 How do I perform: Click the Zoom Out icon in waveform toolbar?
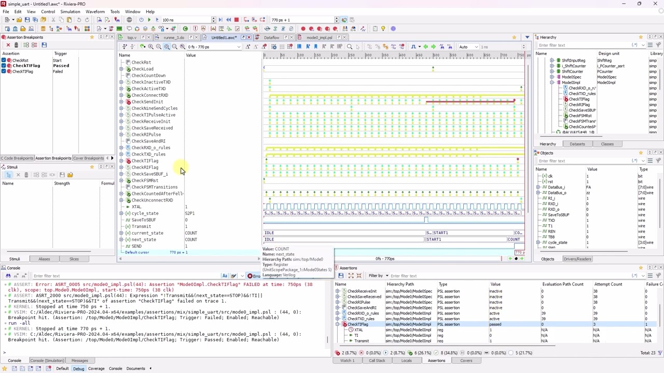point(159,47)
